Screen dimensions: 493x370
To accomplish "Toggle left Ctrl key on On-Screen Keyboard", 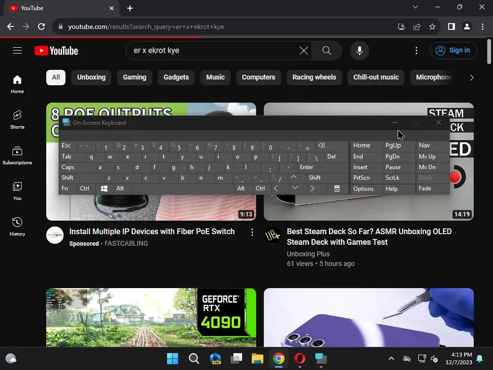I will (87, 188).
